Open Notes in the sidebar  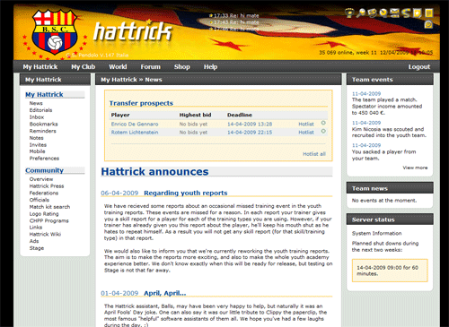[36, 138]
